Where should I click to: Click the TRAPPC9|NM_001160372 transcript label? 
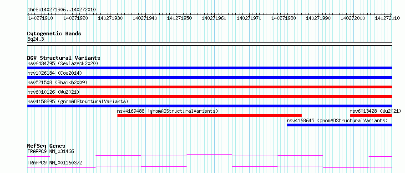pos(55,163)
